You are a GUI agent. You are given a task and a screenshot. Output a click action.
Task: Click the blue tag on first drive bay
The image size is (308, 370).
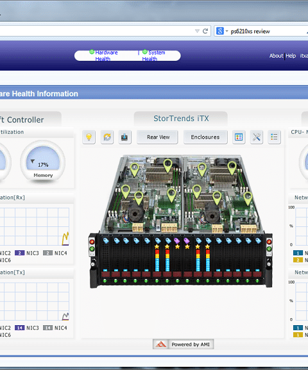[106, 240]
